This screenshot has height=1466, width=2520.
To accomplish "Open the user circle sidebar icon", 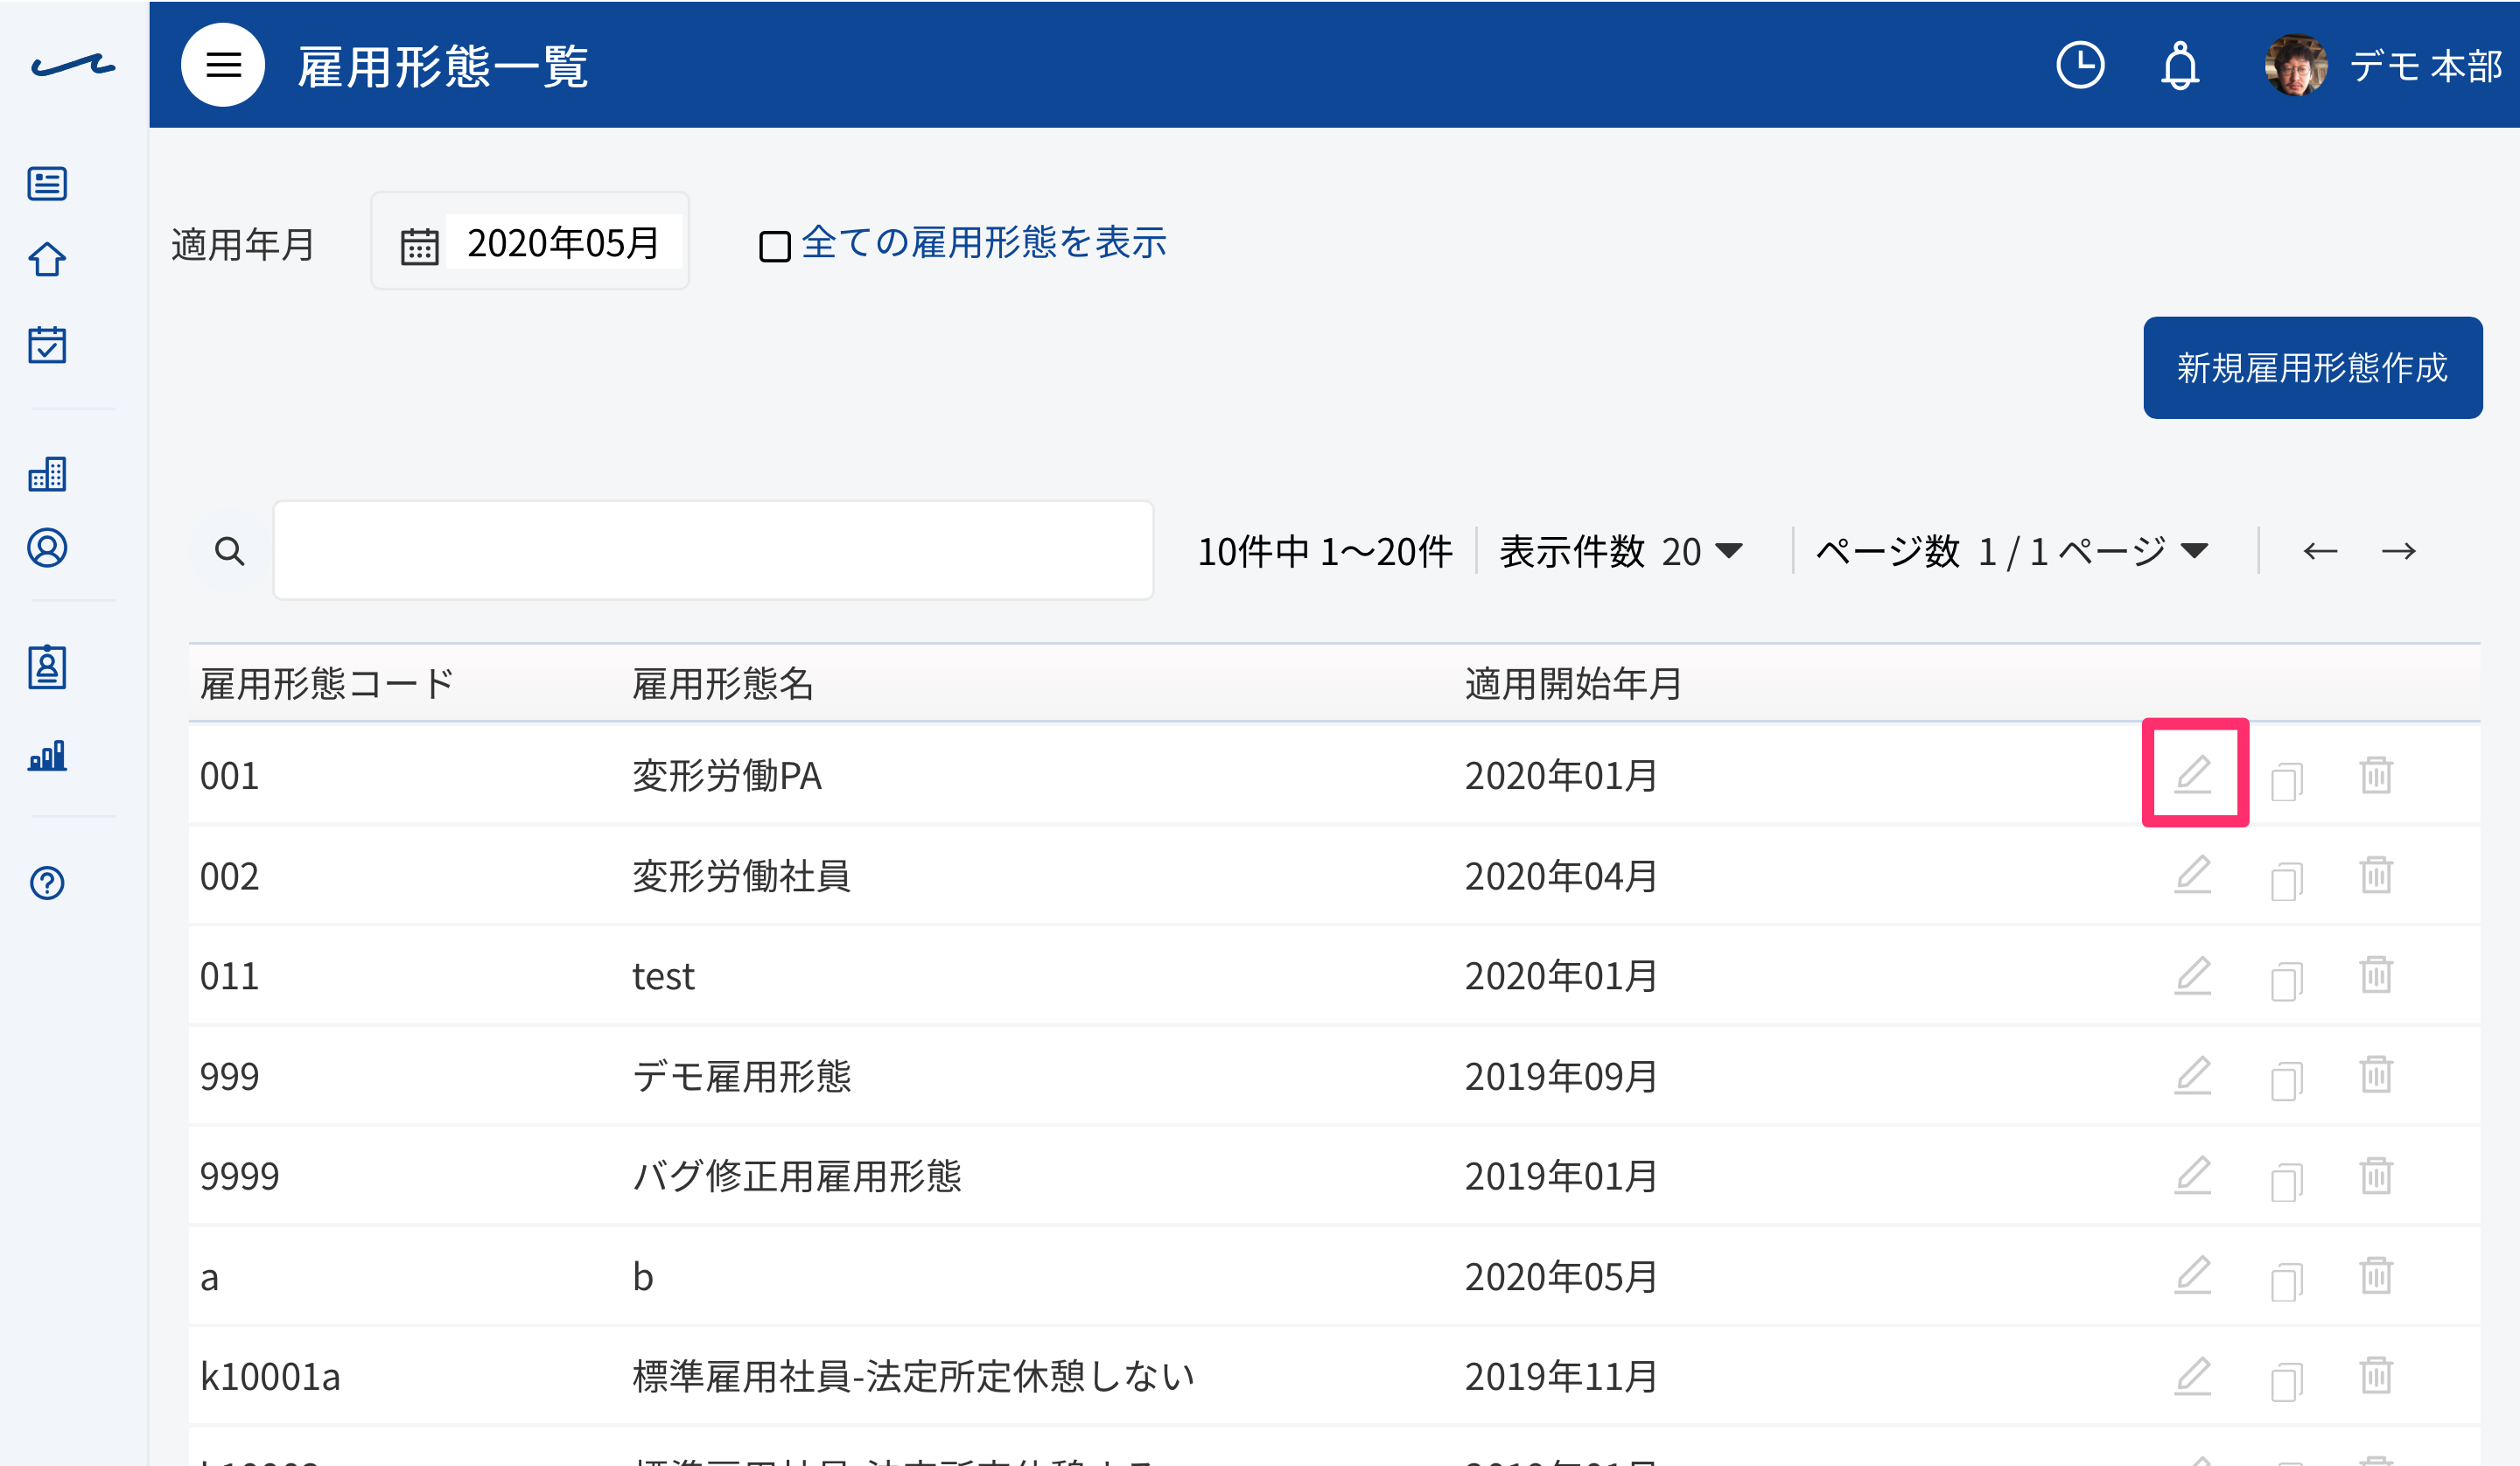I will (47, 548).
